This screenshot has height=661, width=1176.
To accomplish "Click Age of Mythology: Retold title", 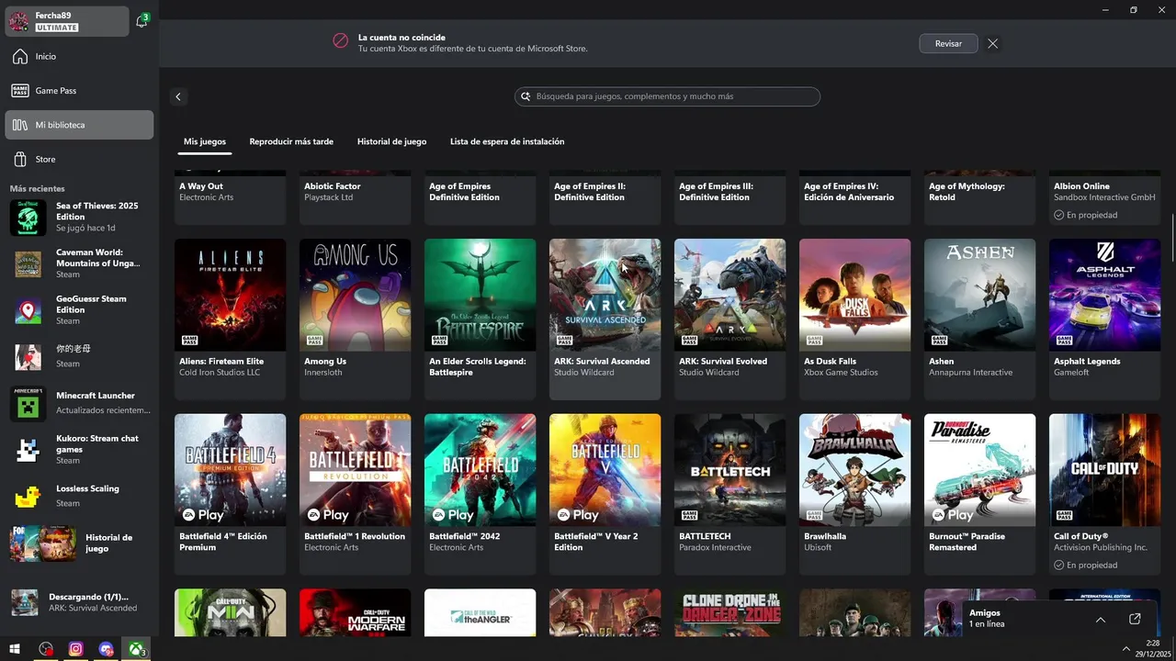I will point(967,192).
